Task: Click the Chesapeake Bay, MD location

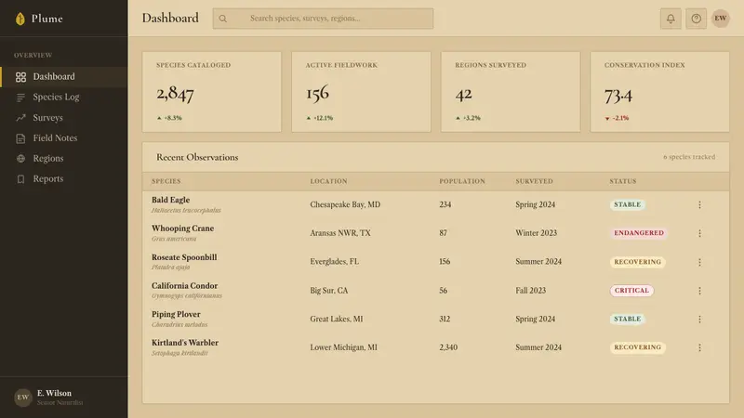Action: (345, 204)
